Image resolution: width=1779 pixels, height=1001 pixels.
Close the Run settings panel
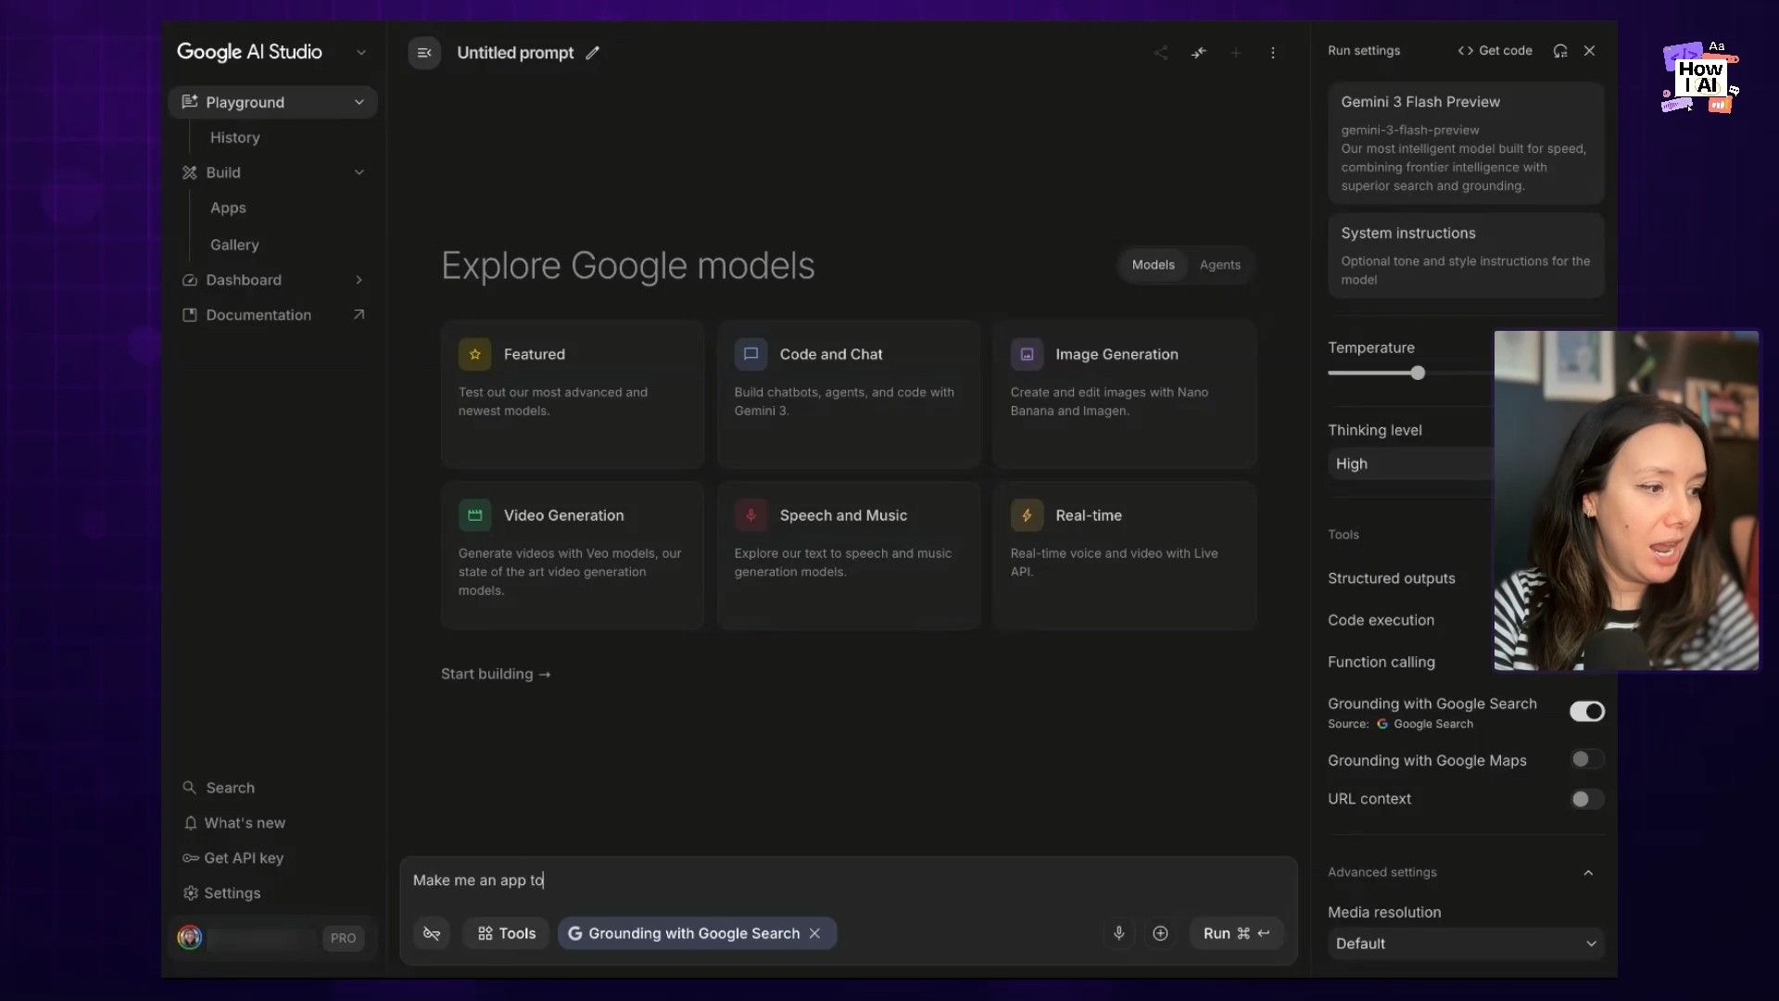pos(1590,51)
